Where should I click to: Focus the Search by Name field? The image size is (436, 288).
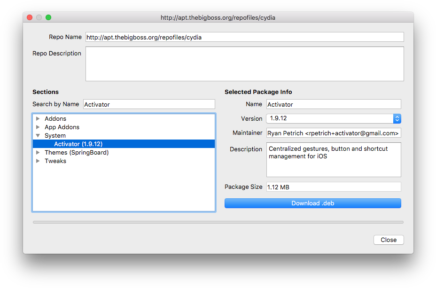point(149,104)
